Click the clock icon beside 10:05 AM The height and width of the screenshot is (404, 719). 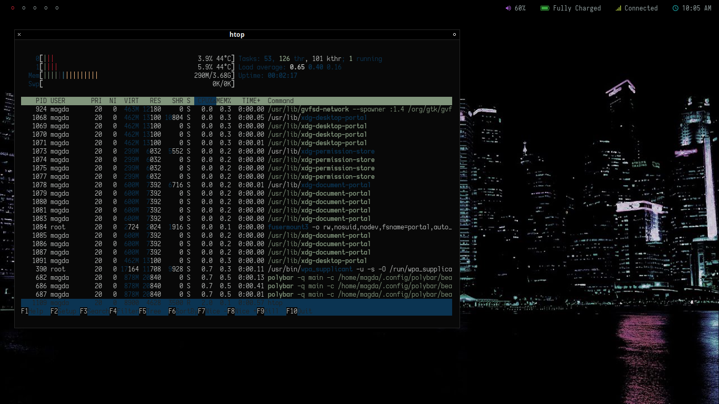coord(675,8)
